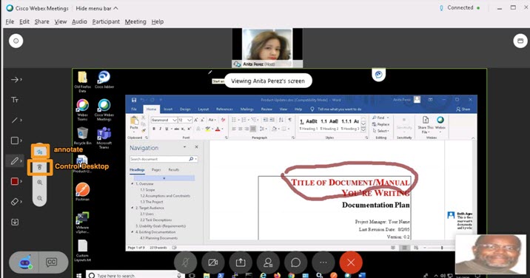
Task: Click the layout button at top right
Action: (520, 41)
